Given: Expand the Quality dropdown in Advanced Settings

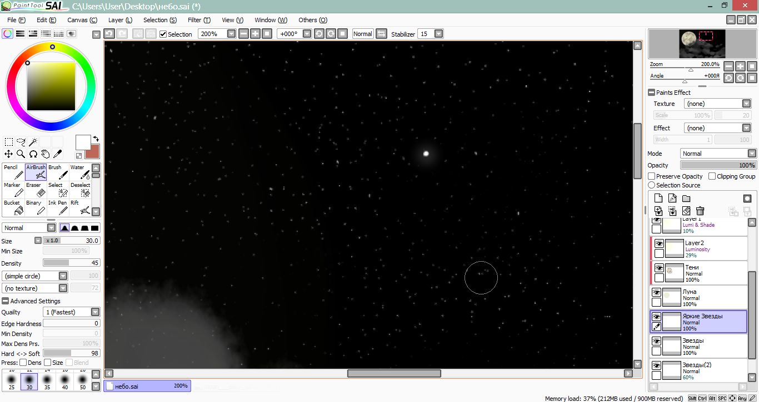Looking at the screenshot, I should point(72,312).
